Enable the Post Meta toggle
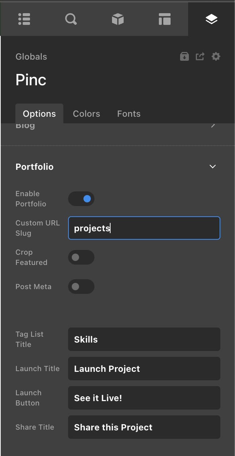This screenshot has width=235, height=456. tap(81, 287)
